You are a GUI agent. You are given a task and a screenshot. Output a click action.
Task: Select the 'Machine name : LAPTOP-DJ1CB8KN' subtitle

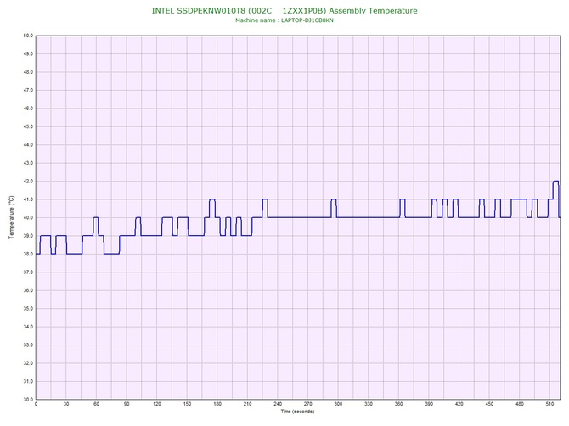(x=284, y=20)
